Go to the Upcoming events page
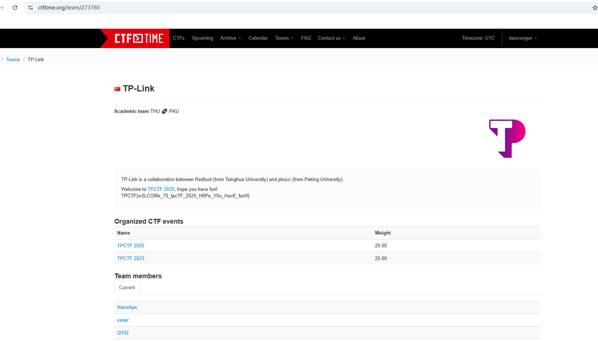This screenshot has width=598, height=342. (202, 38)
